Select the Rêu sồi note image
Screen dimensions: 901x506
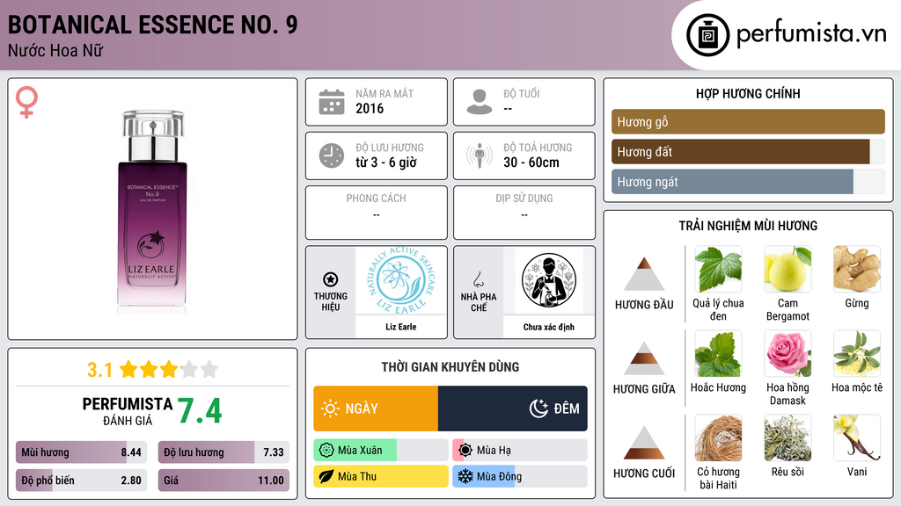(787, 437)
